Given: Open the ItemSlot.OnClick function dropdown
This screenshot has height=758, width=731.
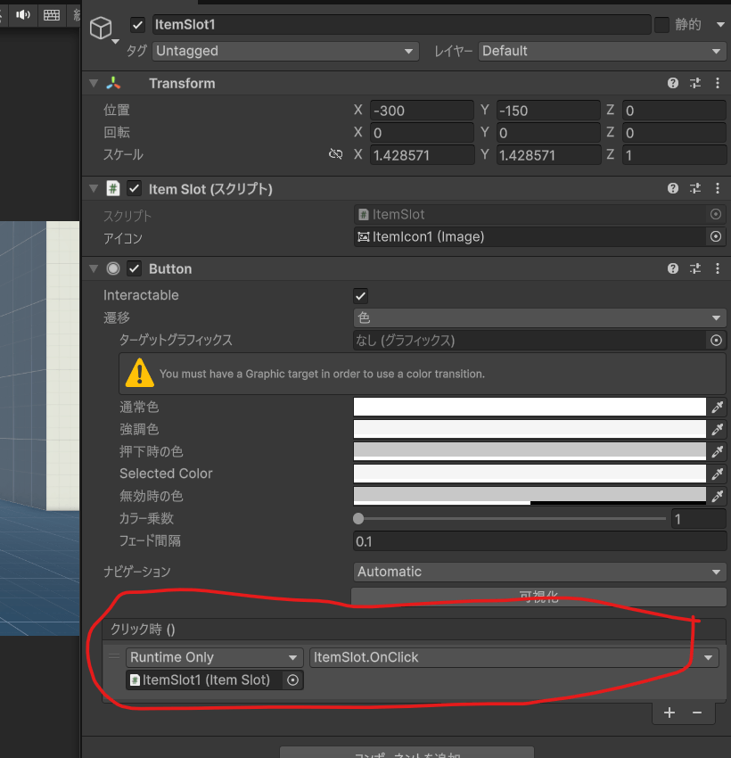Looking at the screenshot, I should point(513,657).
